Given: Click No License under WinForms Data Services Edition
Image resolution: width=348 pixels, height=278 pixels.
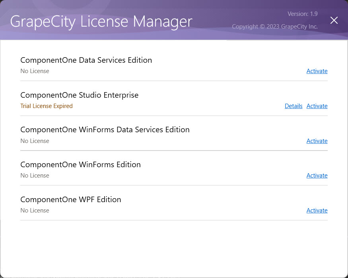Looking at the screenshot, I should (x=35, y=141).
